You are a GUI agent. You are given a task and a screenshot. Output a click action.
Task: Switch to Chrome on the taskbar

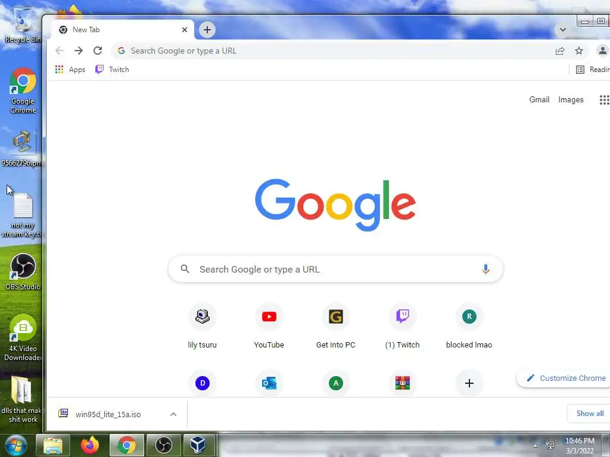(127, 445)
